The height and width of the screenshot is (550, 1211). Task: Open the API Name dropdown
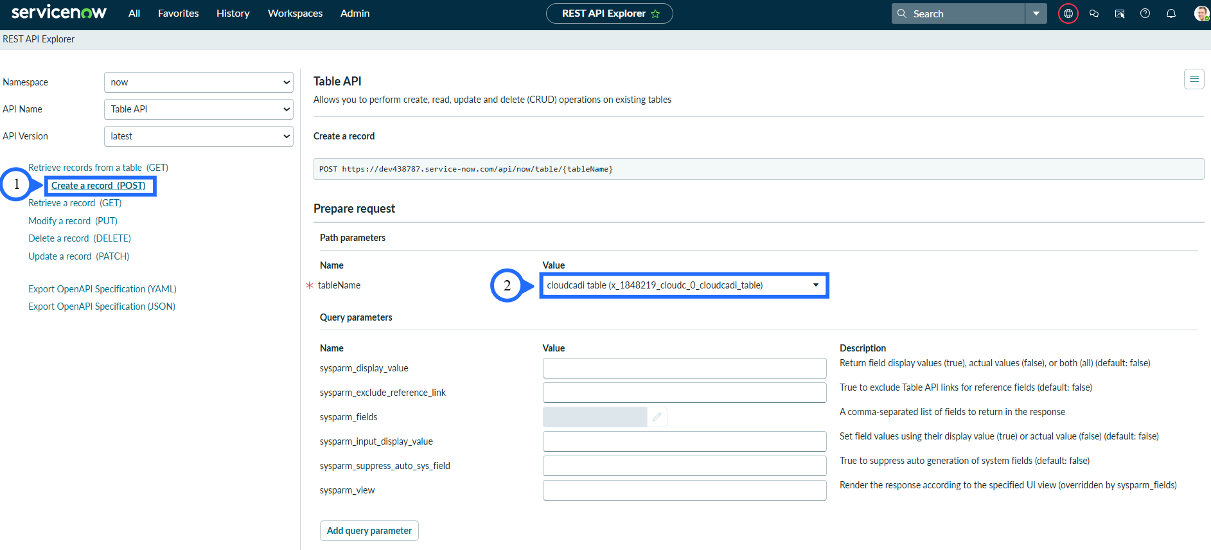199,109
